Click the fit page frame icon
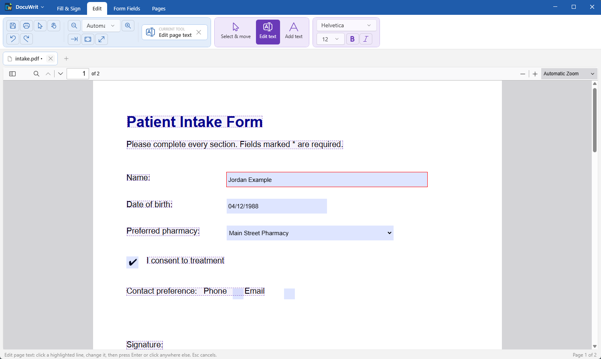Viewport: 601px width, 359px height. coord(88,39)
